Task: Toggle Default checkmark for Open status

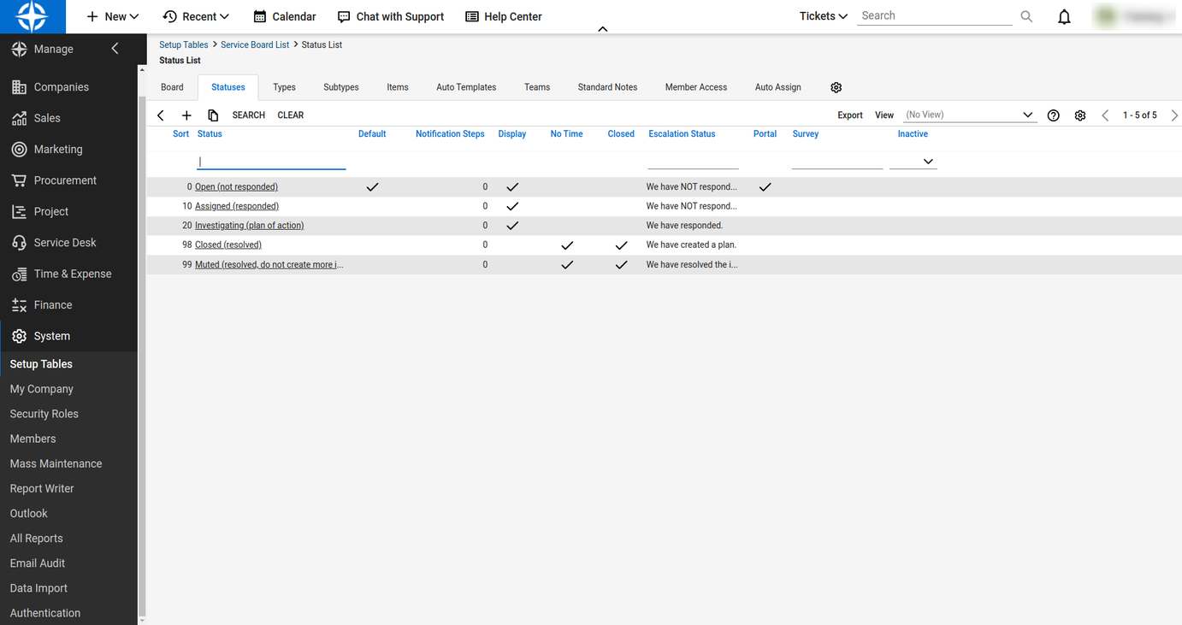Action: tap(372, 186)
